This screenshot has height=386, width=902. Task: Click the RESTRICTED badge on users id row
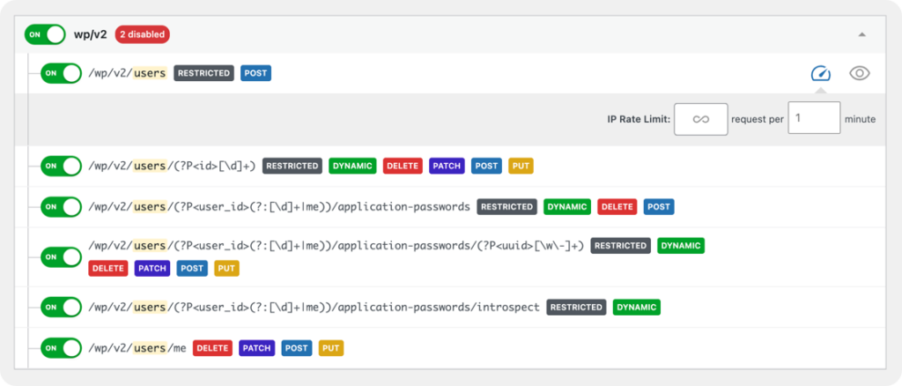(292, 166)
